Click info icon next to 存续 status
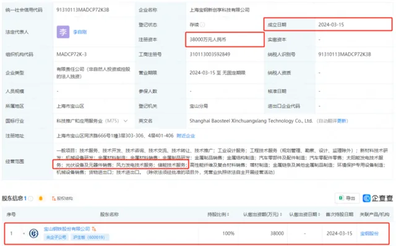 coord(202,25)
